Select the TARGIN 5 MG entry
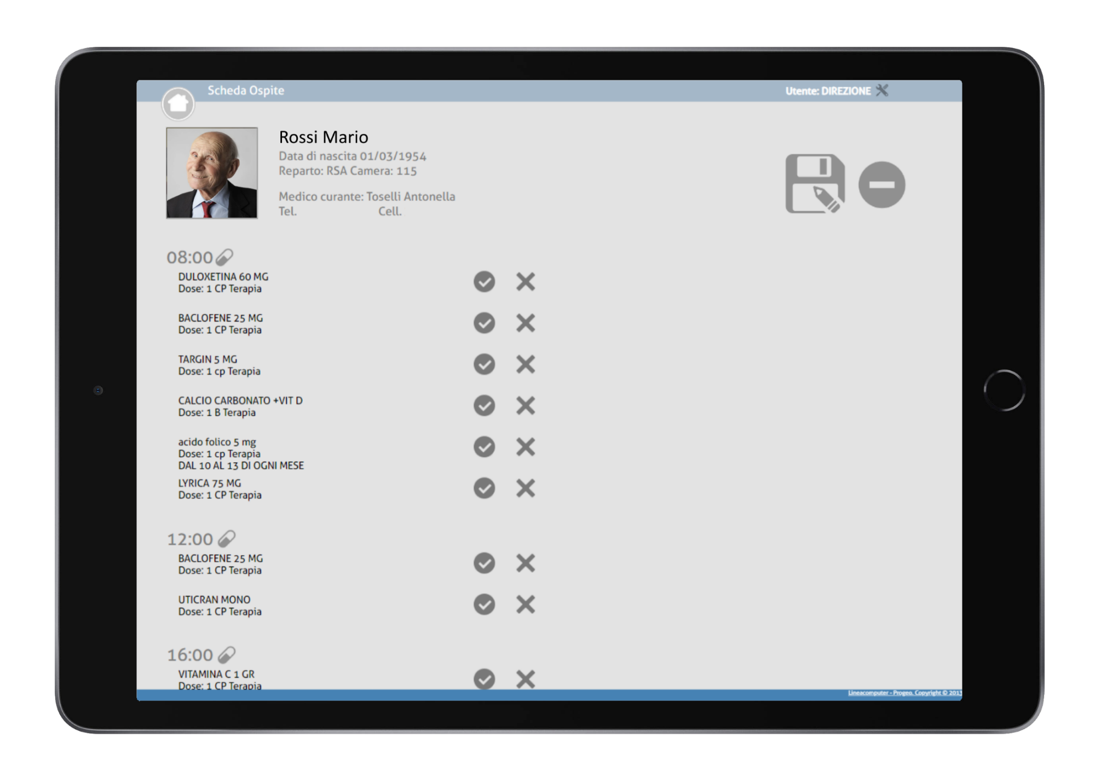Image resolution: width=1095 pixels, height=762 pixels. point(219,365)
